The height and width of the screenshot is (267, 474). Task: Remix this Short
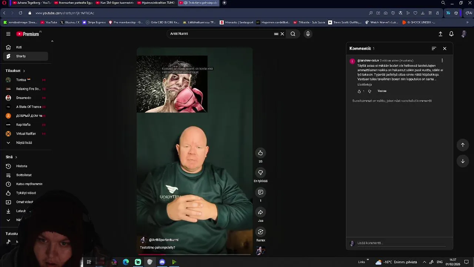[x=260, y=232]
